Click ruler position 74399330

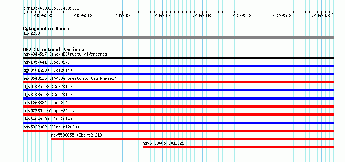pos(162,15)
